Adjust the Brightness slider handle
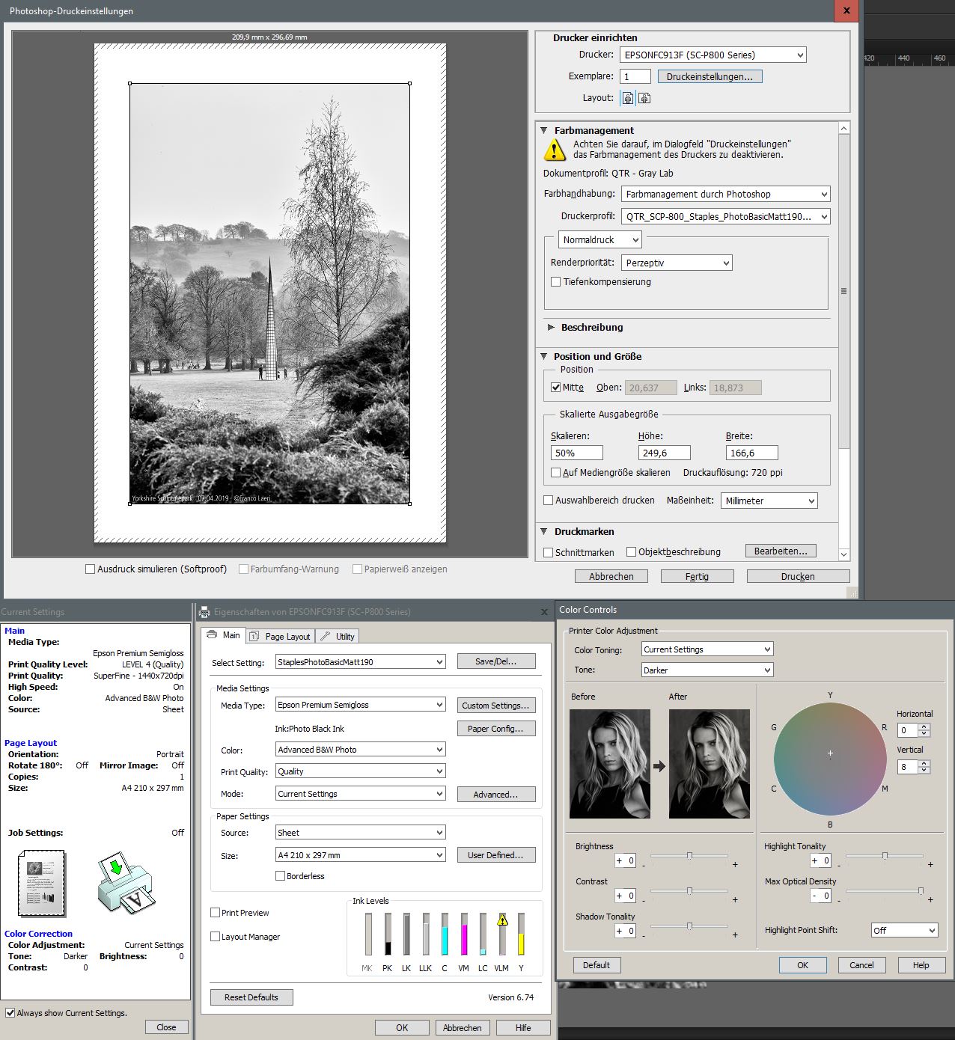The width and height of the screenshot is (955, 1040). point(689,856)
